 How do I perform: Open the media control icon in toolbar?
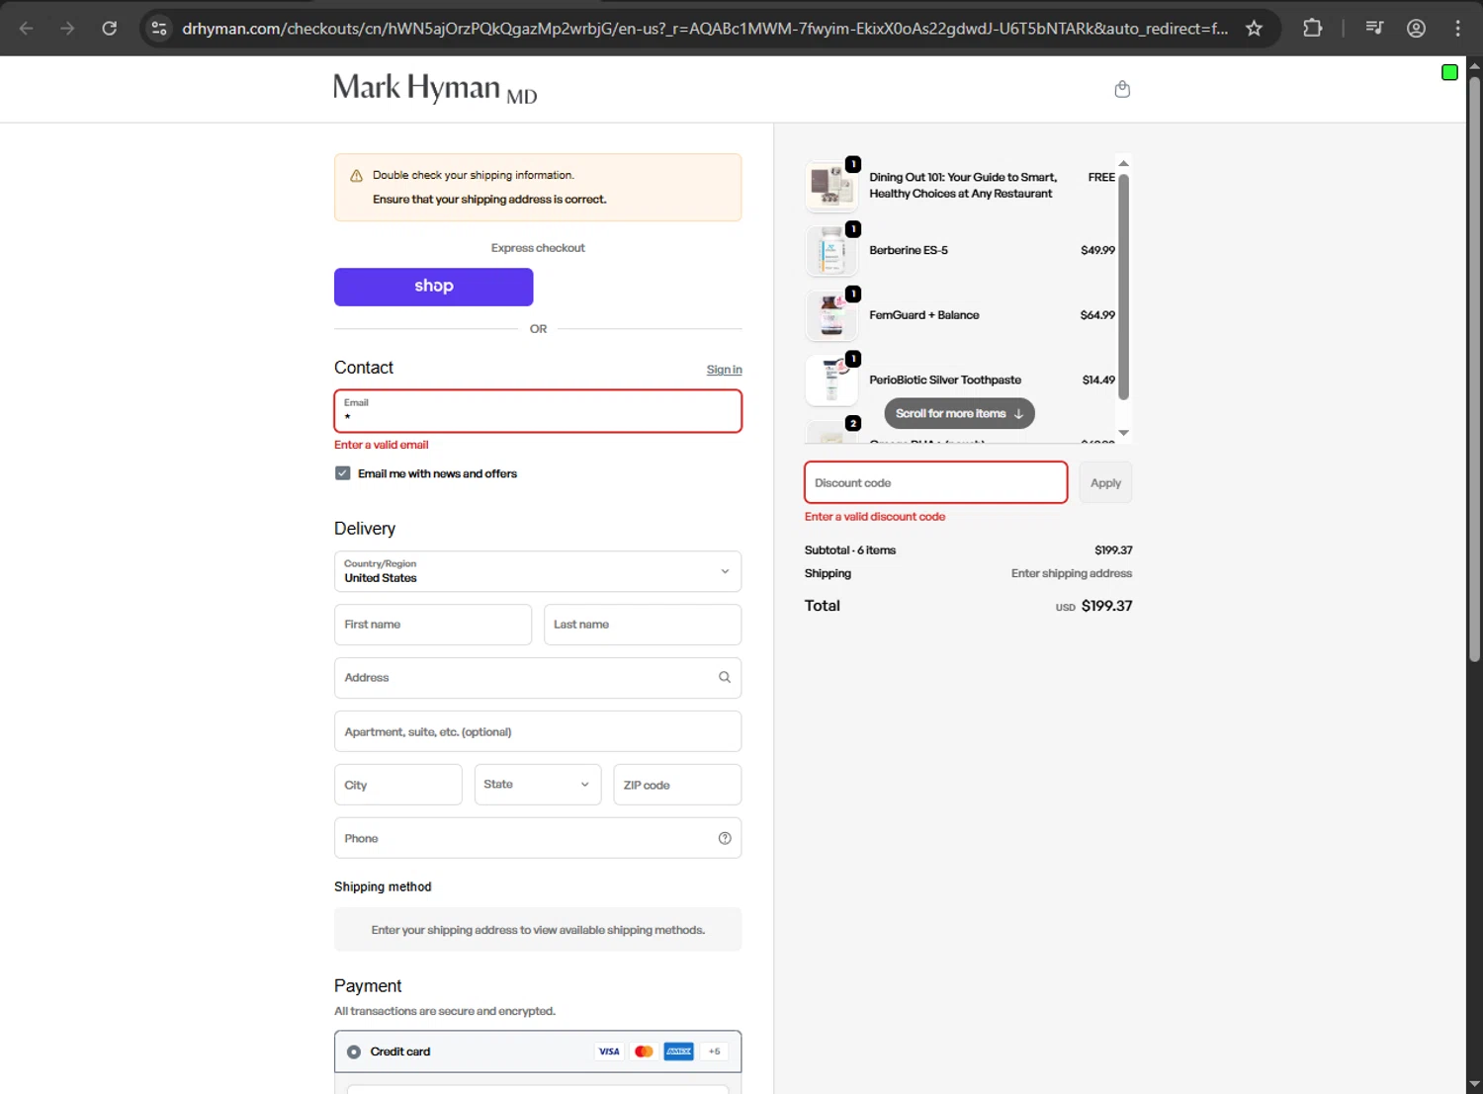(x=1374, y=28)
